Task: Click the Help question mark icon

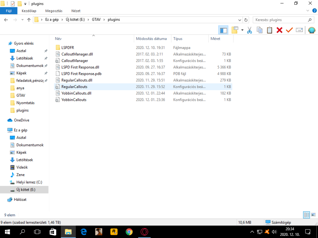Action: (x=315, y=11)
